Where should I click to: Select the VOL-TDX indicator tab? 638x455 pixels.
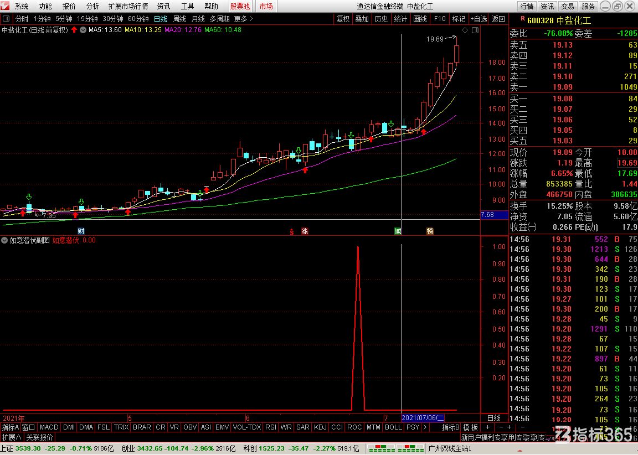247,427
